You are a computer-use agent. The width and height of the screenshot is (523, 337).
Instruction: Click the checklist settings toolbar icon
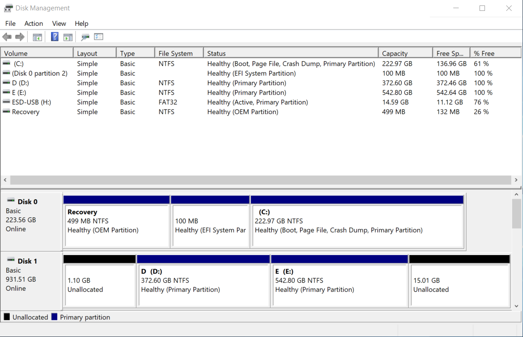[x=99, y=37]
